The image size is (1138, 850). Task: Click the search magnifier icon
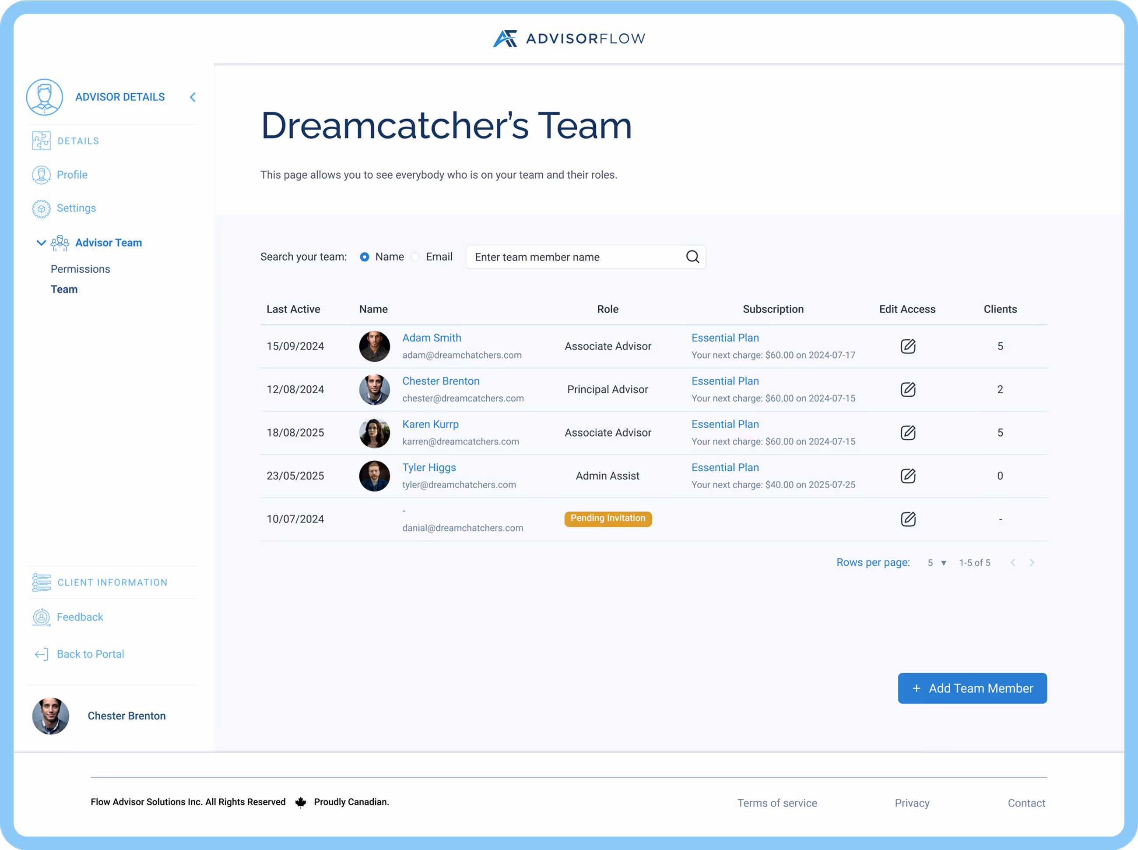[692, 257]
